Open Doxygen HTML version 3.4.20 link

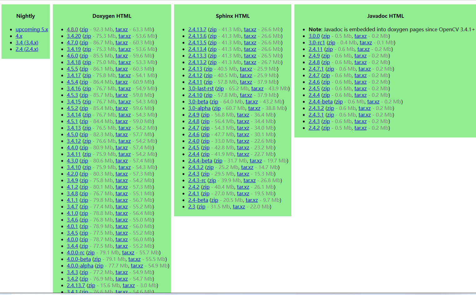click(74, 36)
